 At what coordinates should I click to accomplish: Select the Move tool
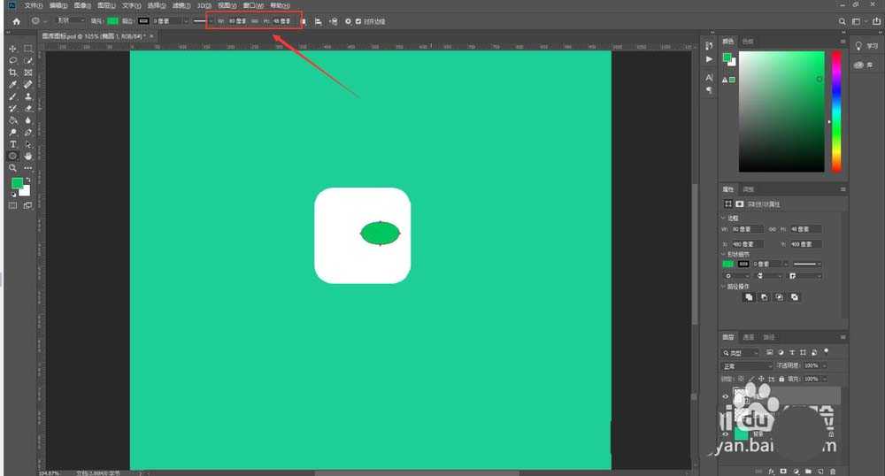(13, 49)
